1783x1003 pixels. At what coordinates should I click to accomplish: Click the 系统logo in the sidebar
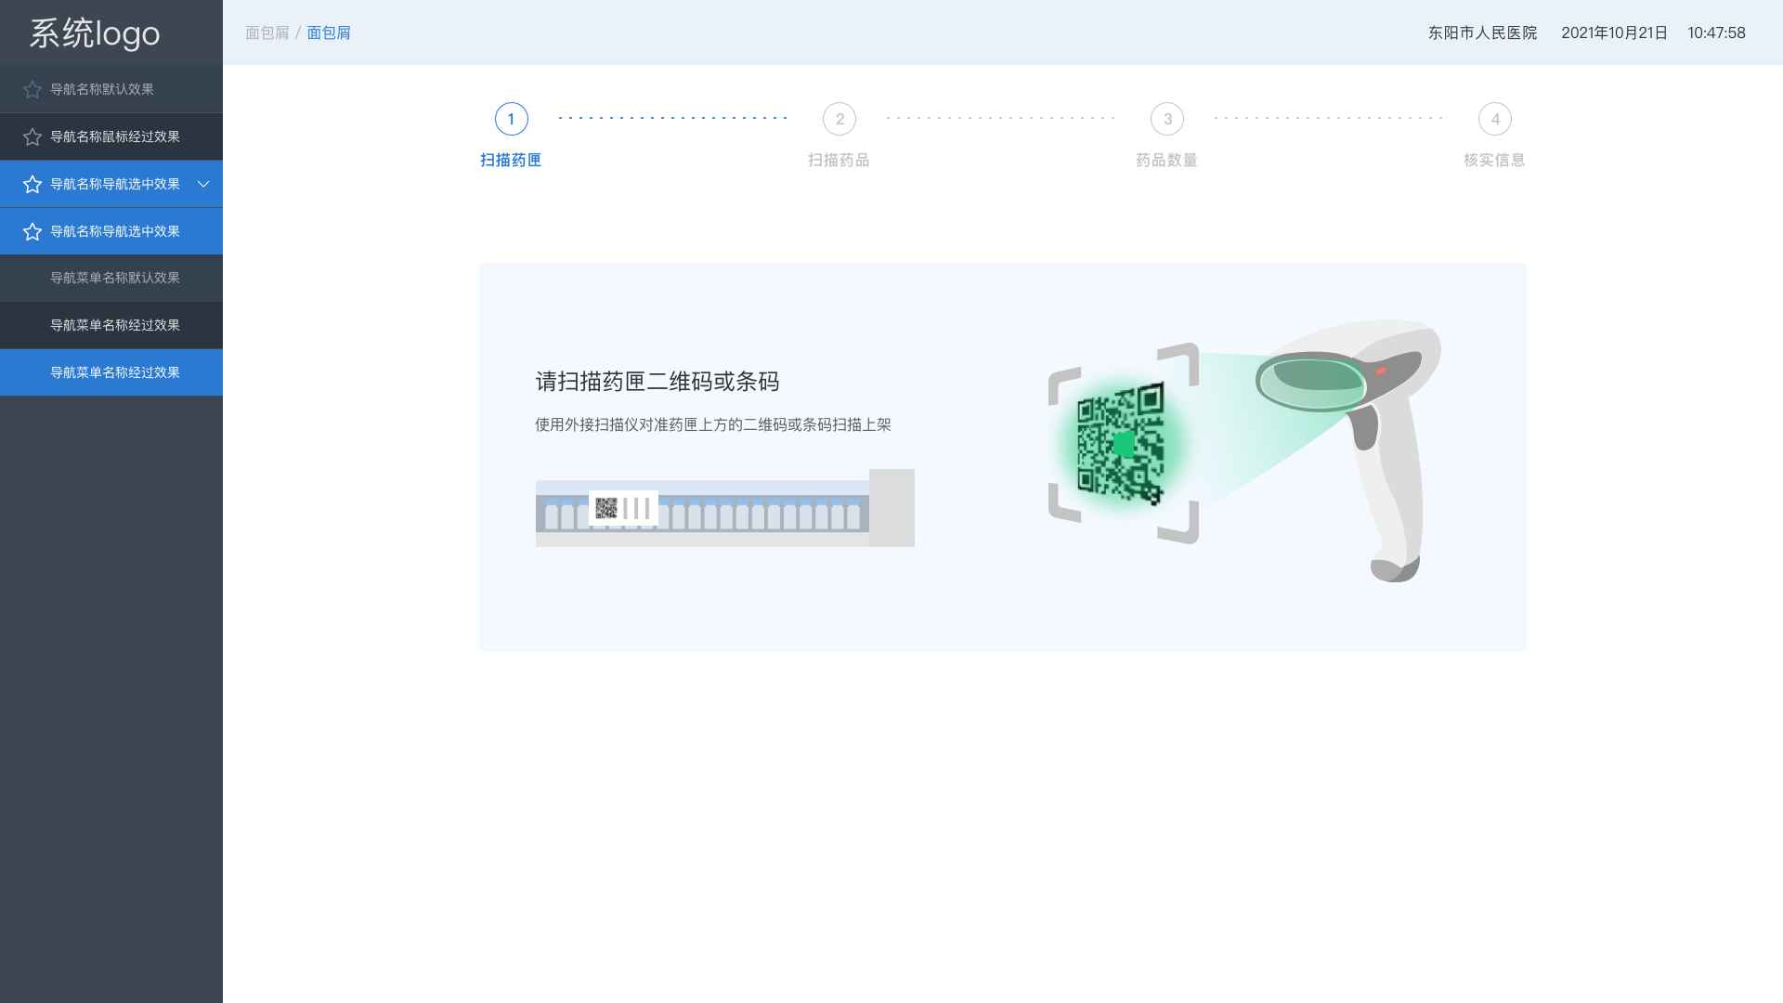click(93, 32)
